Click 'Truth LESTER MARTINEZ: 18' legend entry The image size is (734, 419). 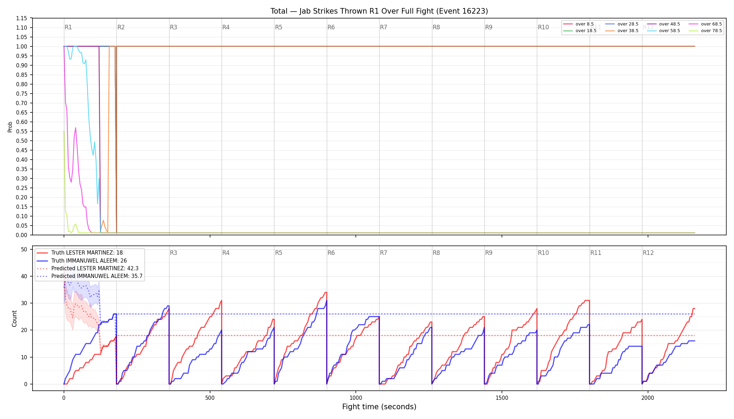[x=80, y=253]
